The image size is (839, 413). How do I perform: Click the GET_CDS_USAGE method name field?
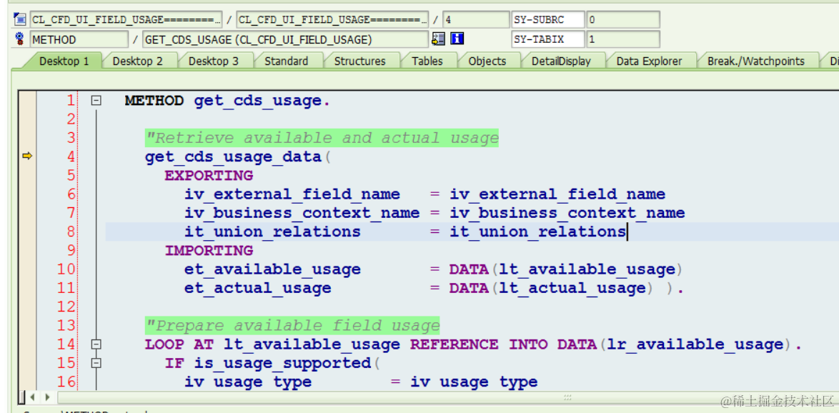286,39
